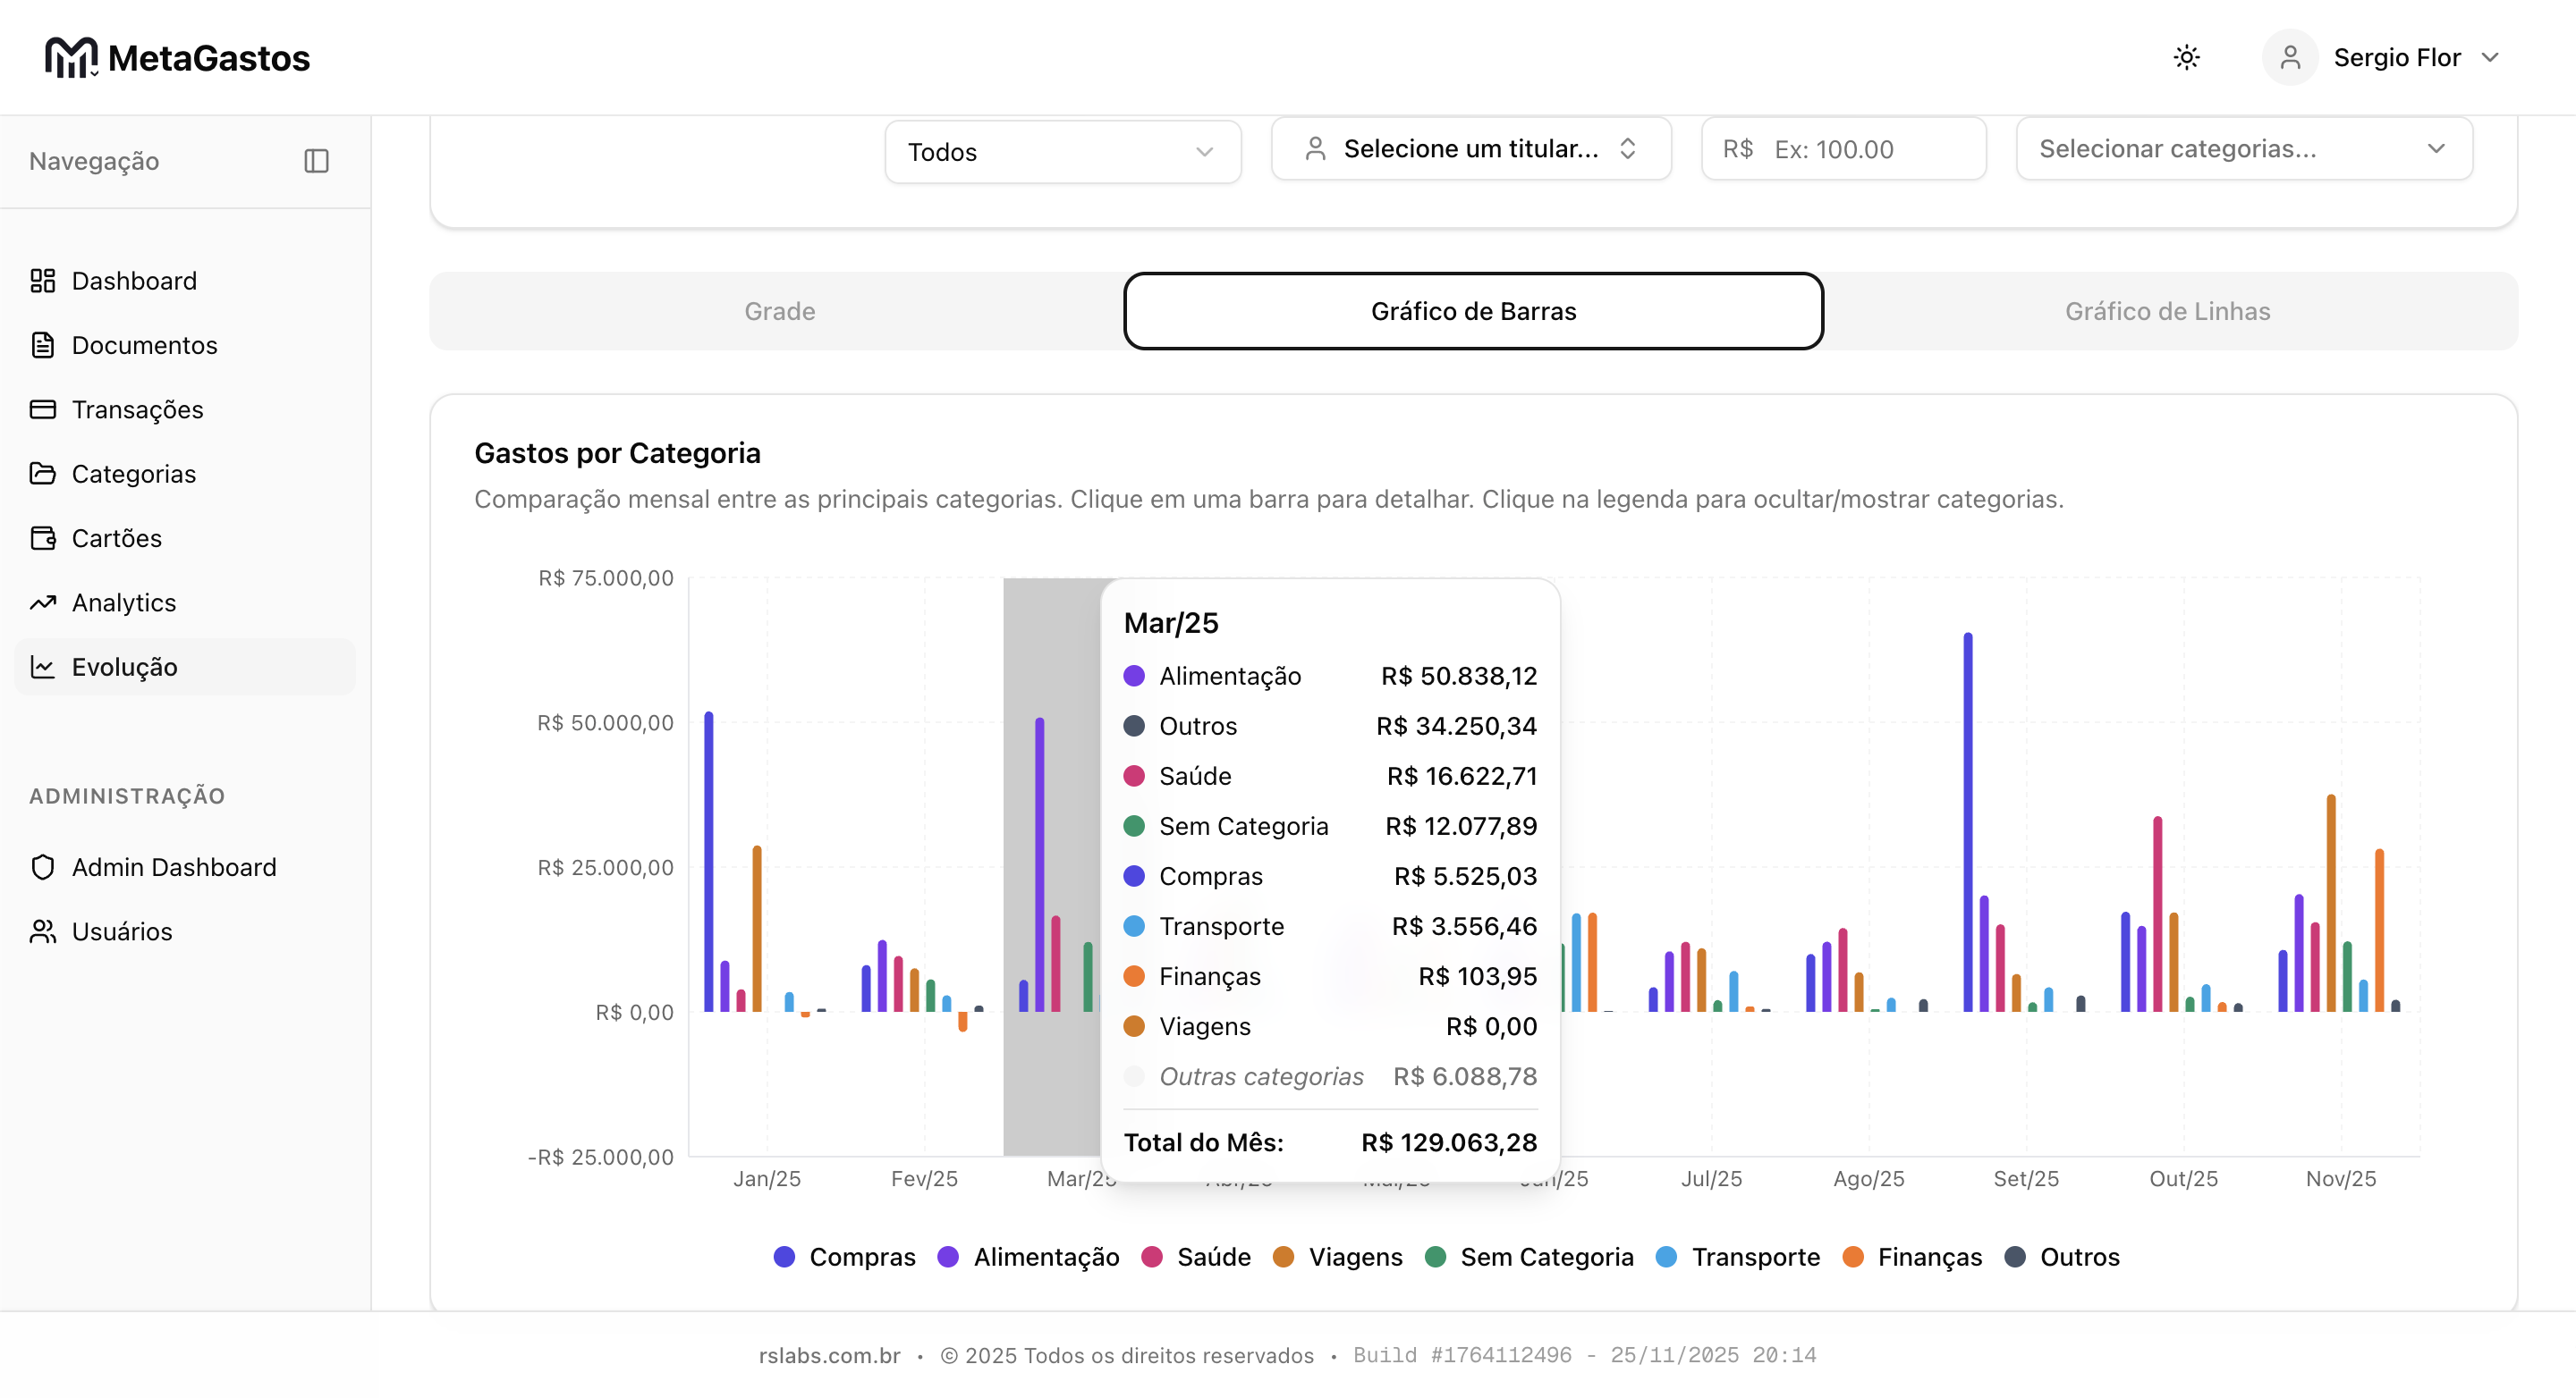This screenshot has width=2576, height=1398.
Task: Switch to the Gráfico de Linhas tab
Action: 2167,311
